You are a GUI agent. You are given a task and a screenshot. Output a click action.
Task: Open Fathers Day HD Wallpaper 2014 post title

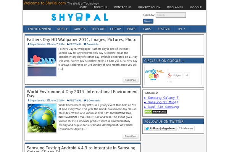(x=82, y=40)
